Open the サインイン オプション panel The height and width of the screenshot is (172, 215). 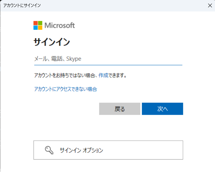pos(108,150)
